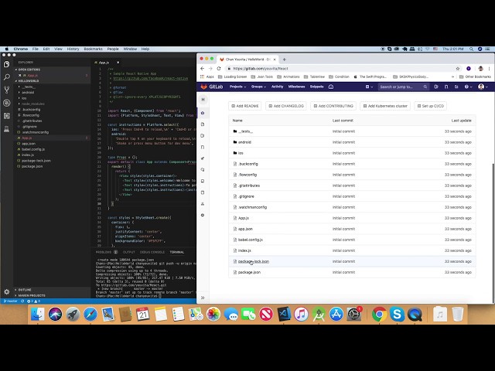Open the Json Tools bookmark folder

[261, 77]
